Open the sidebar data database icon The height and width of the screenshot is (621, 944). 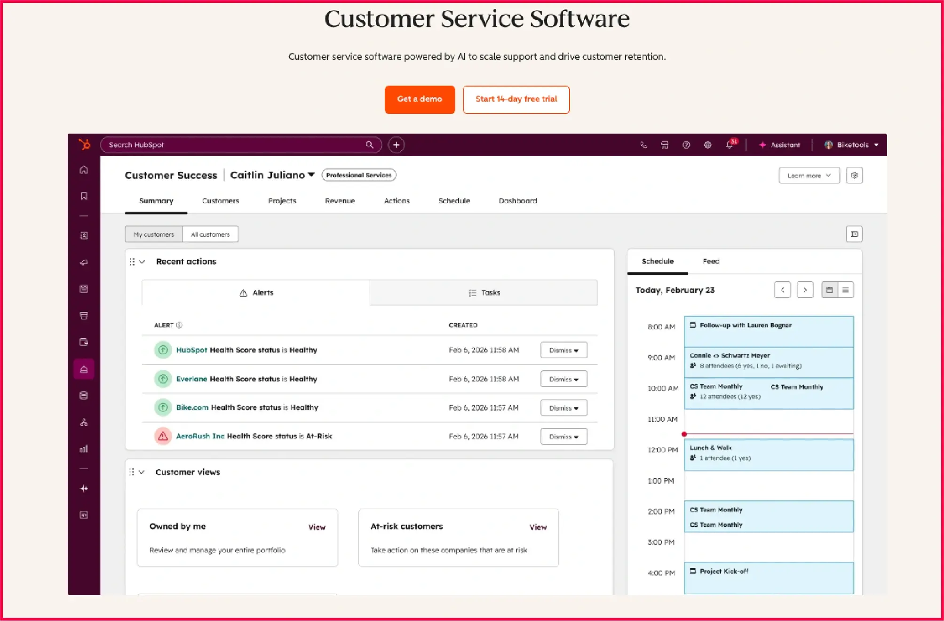click(x=84, y=396)
